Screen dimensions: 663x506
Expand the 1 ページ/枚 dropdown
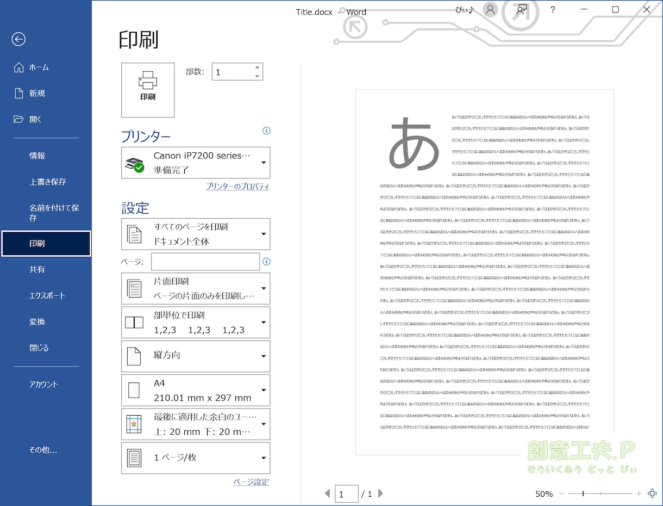coord(196,458)
